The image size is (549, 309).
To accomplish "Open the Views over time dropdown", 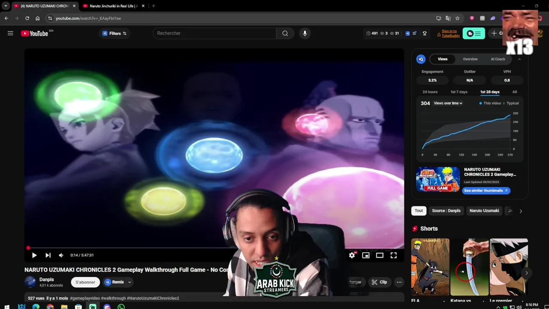I will click(448, 103).
